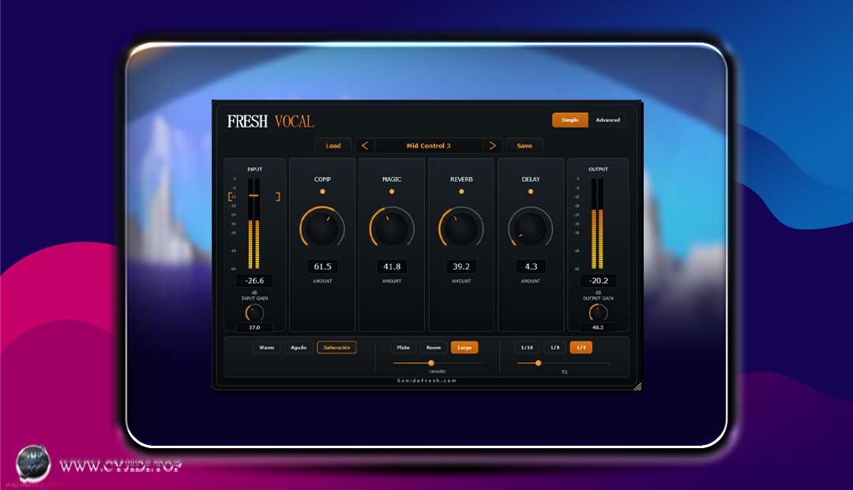Viewport: 853px width, 490px height.
Task: Click the previous preset left arrow
Action: click(x=365, y=145)
